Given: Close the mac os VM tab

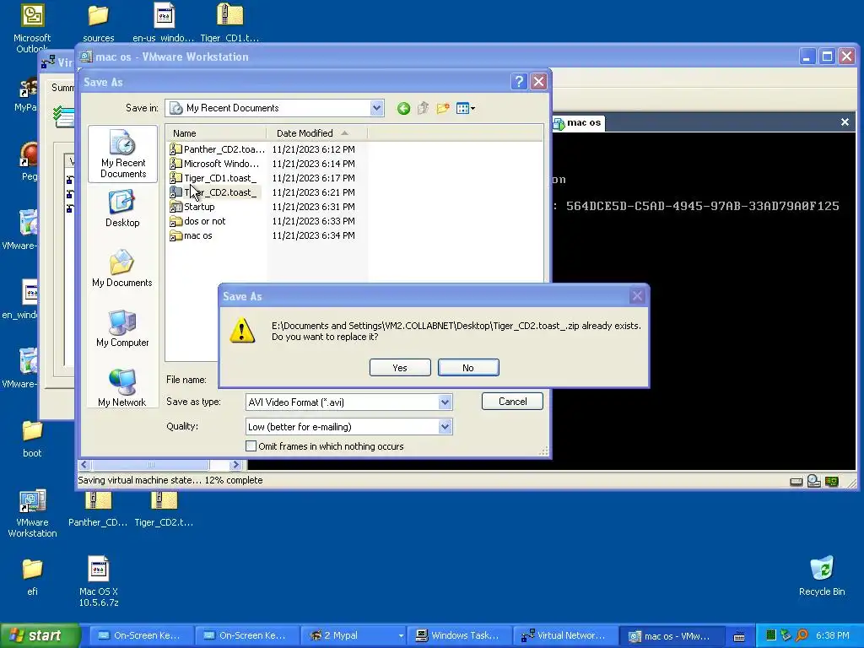Looking at the screenshot, I should pyautogui.click(x=845, y=122).
